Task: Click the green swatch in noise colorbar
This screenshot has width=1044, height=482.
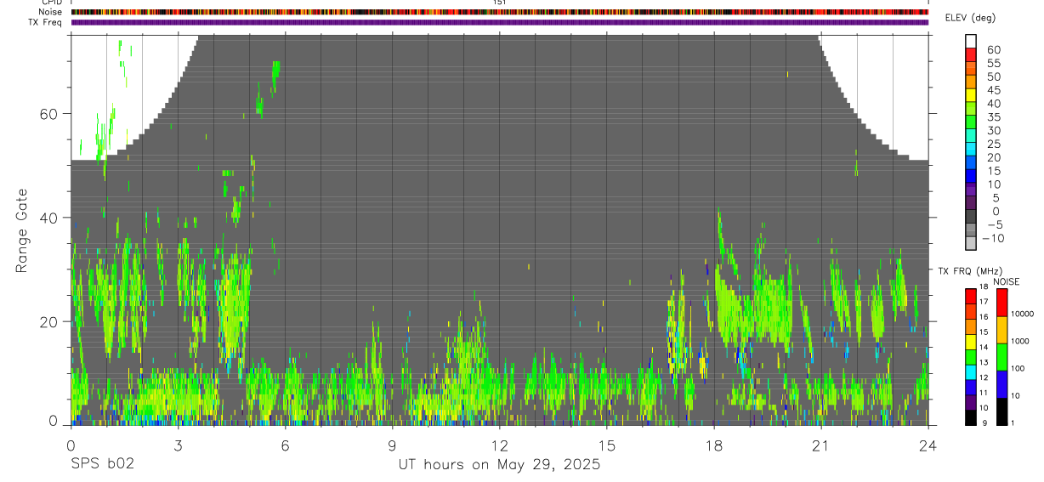Action: [x=1001, y=356]
